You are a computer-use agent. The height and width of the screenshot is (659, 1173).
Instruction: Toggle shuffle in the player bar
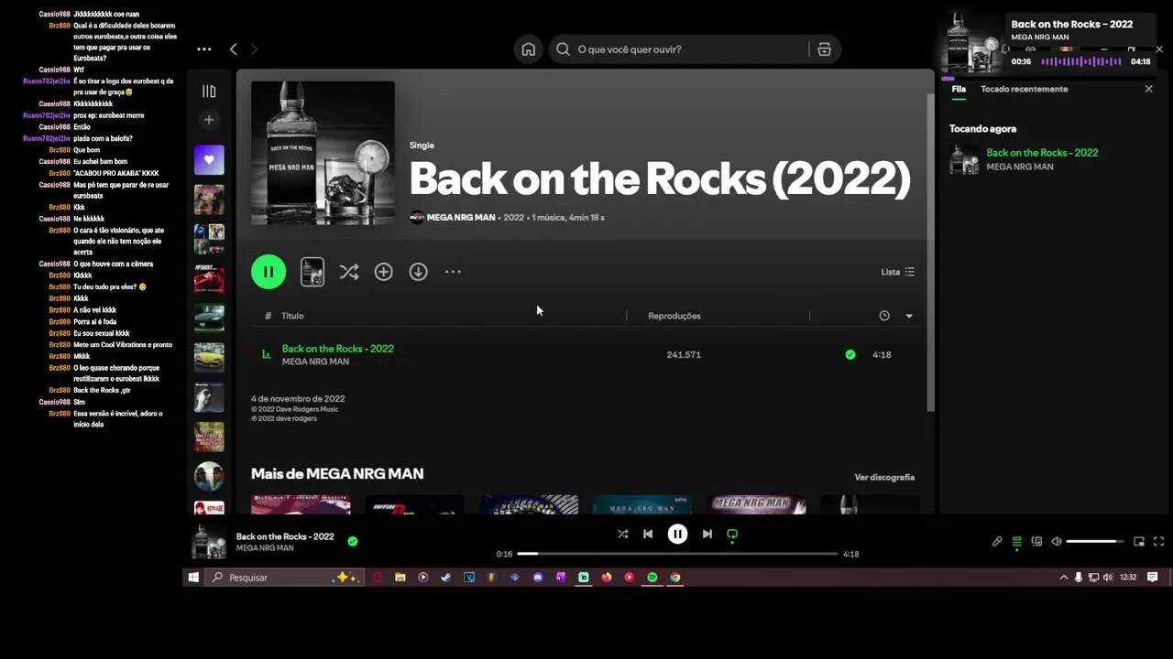[x=623, y=535]
